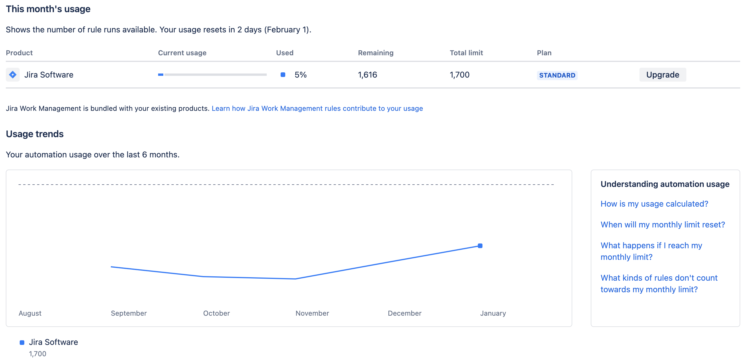
Task: Click the October axis label
Action: [217, 313]
